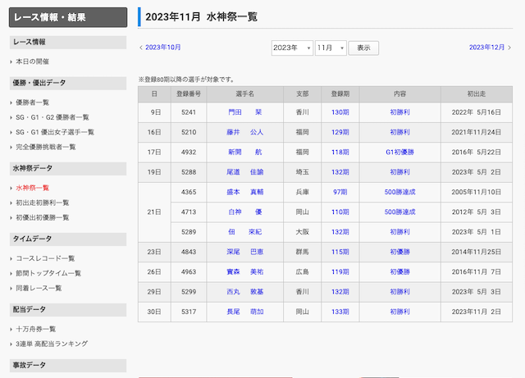Click the 97期 registration period link

340,192
